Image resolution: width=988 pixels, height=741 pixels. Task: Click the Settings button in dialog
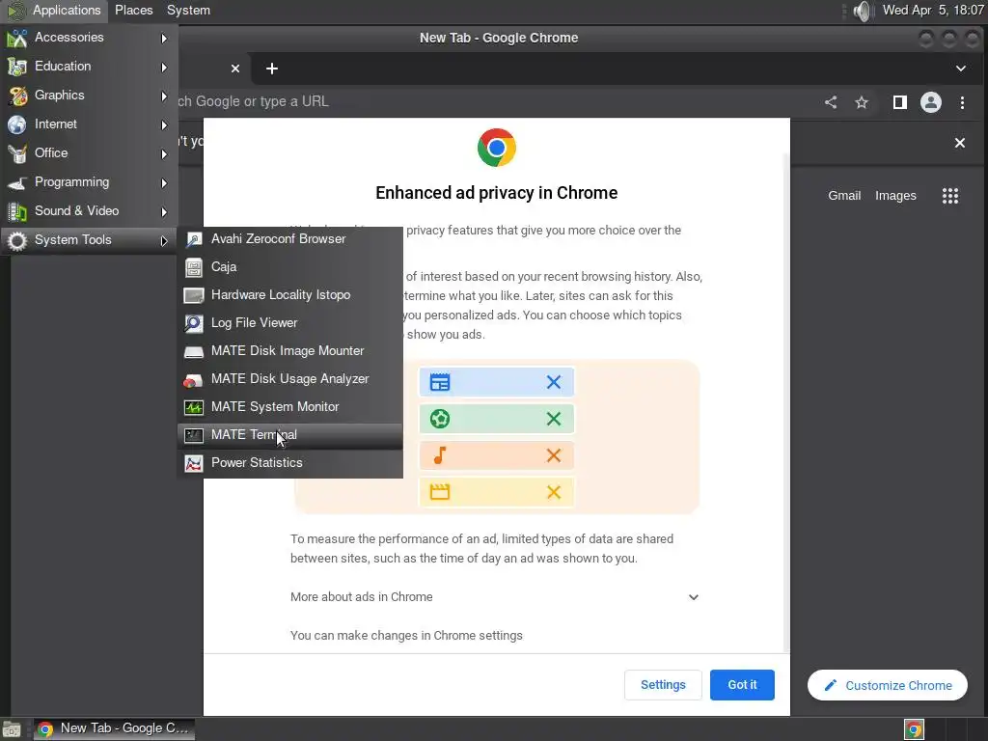tap(663, 685)
